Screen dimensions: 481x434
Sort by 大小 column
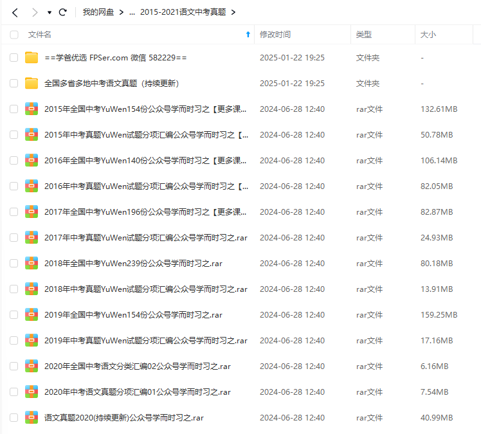pyautogui.click(x=428, y=35)
